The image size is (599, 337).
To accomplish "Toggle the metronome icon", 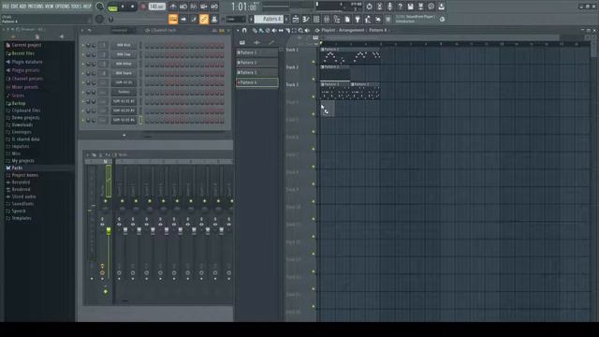I will (173, 7).
